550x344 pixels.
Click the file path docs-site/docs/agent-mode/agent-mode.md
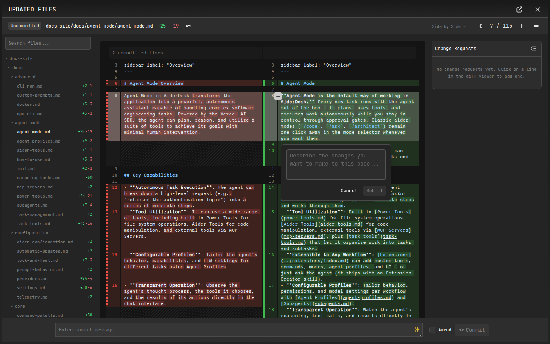tap(99, 26)
